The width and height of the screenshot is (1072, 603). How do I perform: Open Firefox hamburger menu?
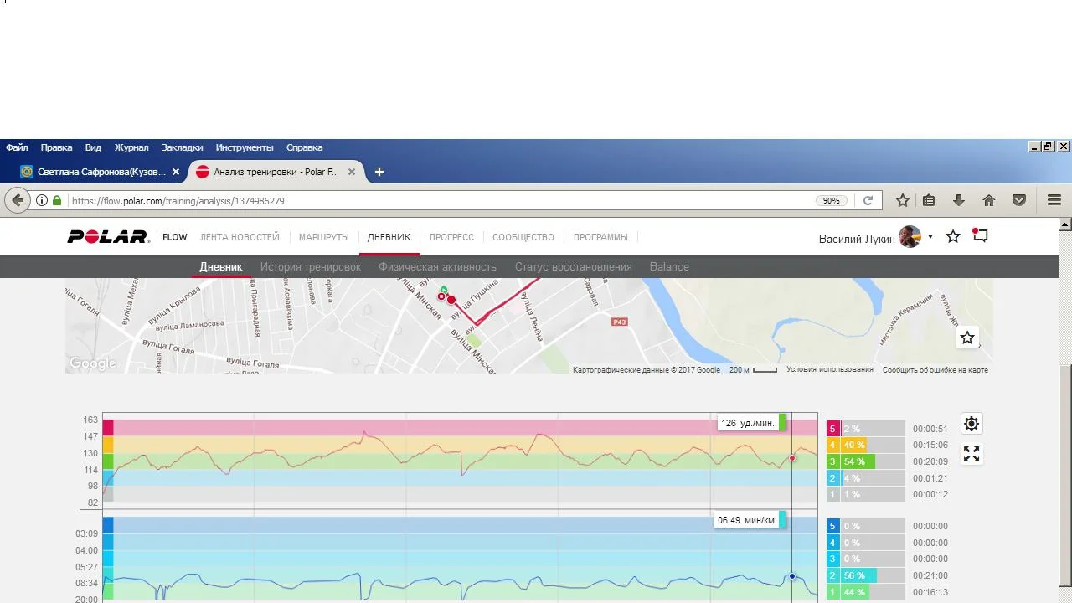1054,201
